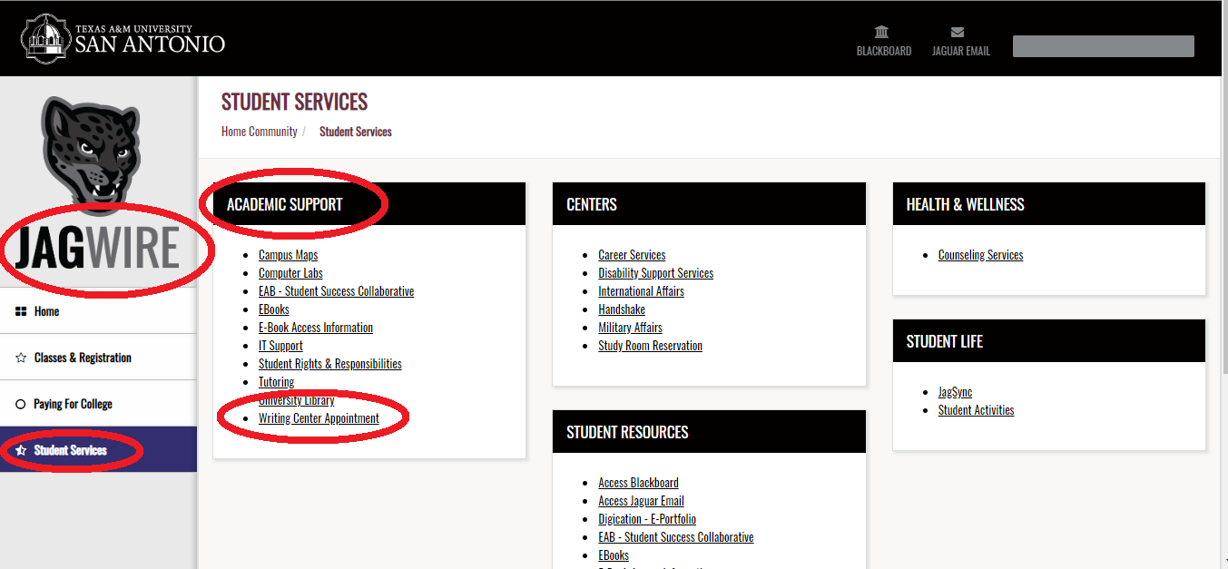Open Tutoring link
The width and height of the screenshot is (1228, 569).
[276, 382]
